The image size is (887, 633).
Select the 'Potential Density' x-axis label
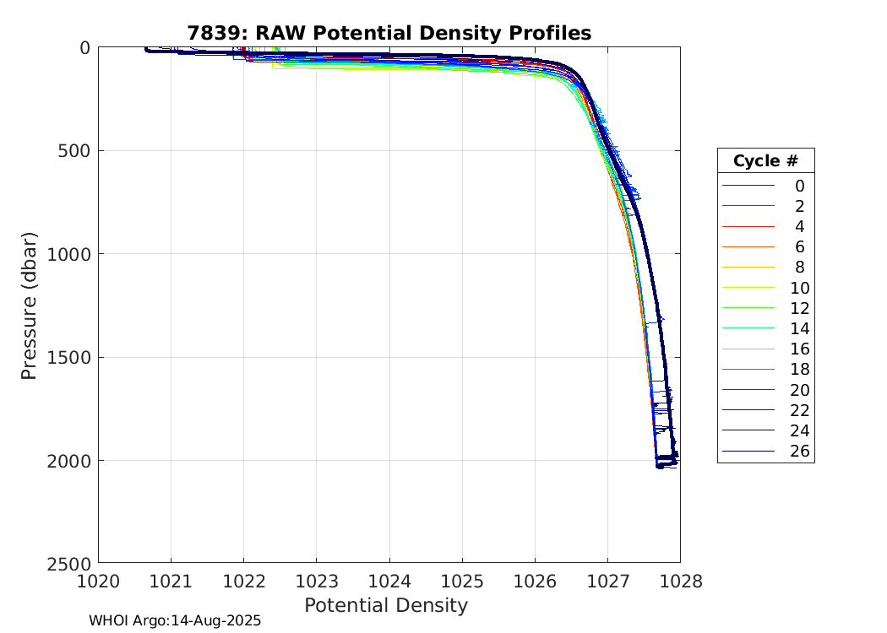385,605
